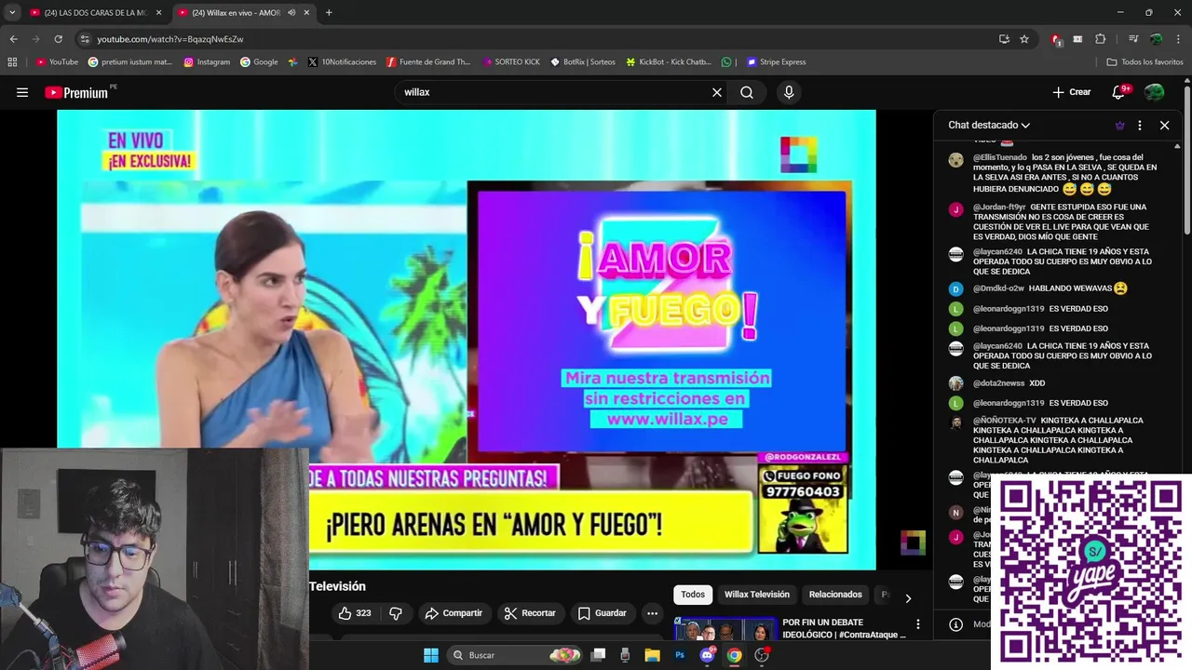Open the WhatsApp bookmark icon
This screenshot has height=670, width=1192.
click(726, 62)
